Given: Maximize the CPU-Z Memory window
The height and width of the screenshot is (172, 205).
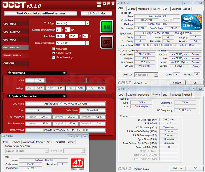Looking at the screenshot, I should [193, 89].
